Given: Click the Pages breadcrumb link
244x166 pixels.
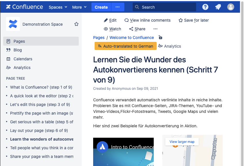Looking at the screenshot, I should point(99,38).
